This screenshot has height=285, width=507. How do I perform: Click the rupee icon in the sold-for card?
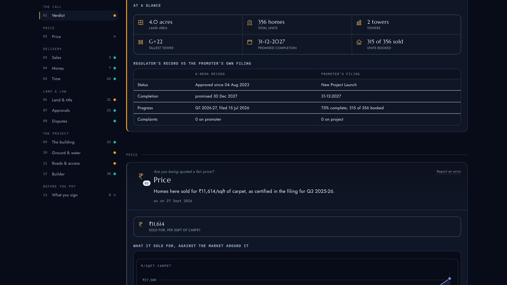141,224
